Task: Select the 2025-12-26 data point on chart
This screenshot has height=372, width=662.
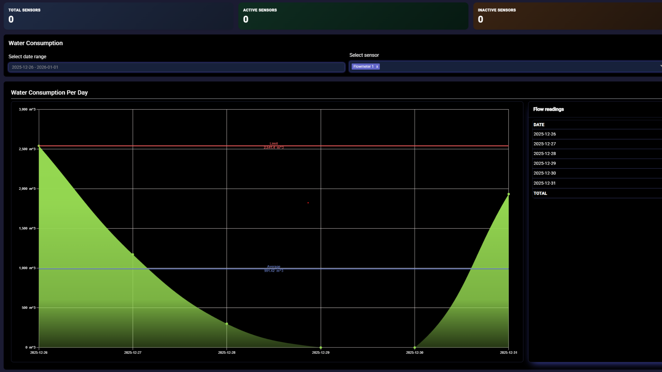Action: coord(39,146)
